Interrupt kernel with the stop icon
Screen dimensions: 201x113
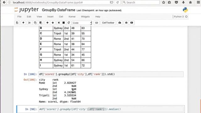(x=63, y=23)
